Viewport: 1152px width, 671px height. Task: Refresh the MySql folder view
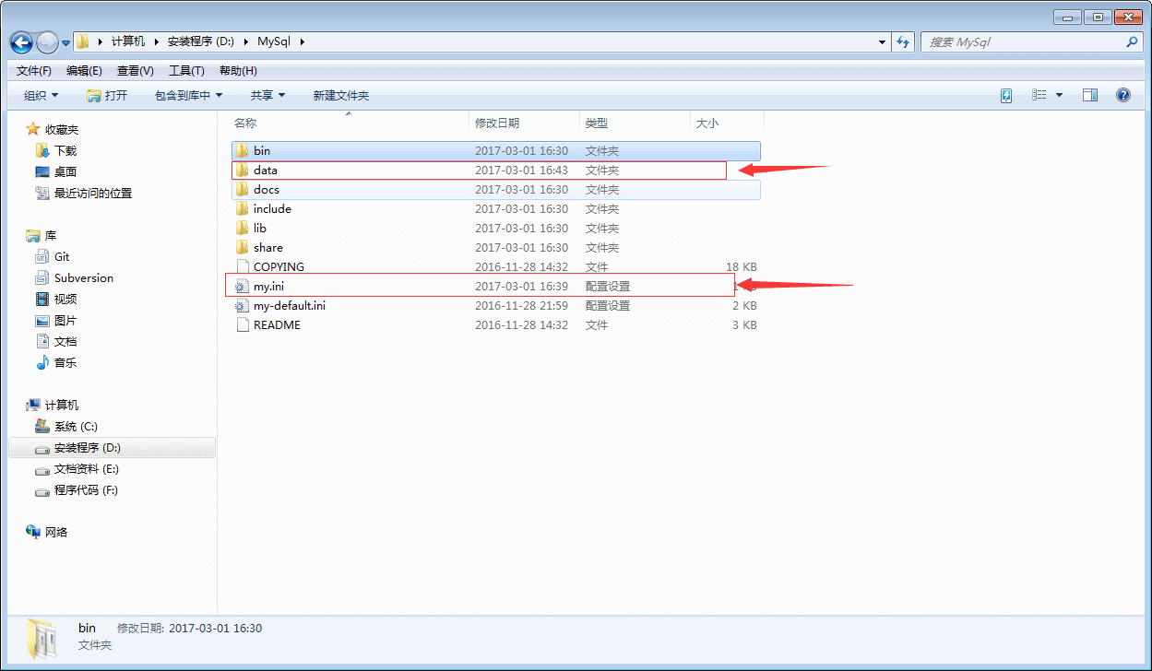(x=904, y=42)
